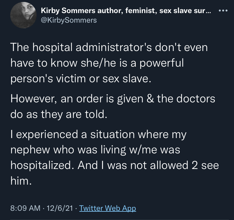The width and height of the screenshot is (234, 220).
Task: Open Kirby Sommers' profile picture
Action: point(23,15)
